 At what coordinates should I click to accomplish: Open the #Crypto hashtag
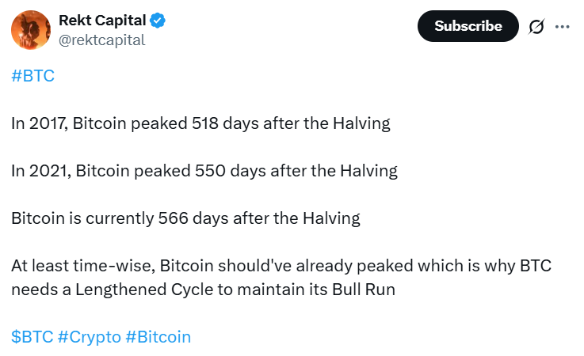tap(90, 337)
